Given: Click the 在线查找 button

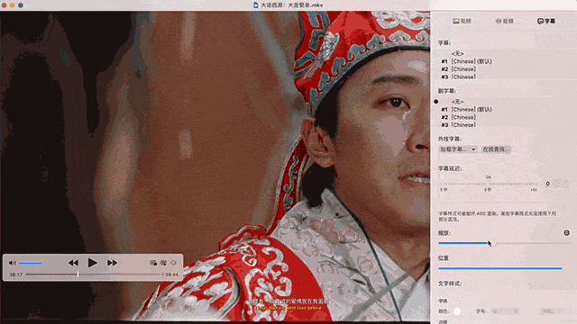Looking at the screenshot, I should click(496, 149).
